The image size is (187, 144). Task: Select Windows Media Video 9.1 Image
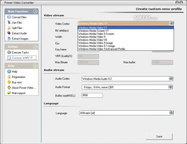point(126,46)
